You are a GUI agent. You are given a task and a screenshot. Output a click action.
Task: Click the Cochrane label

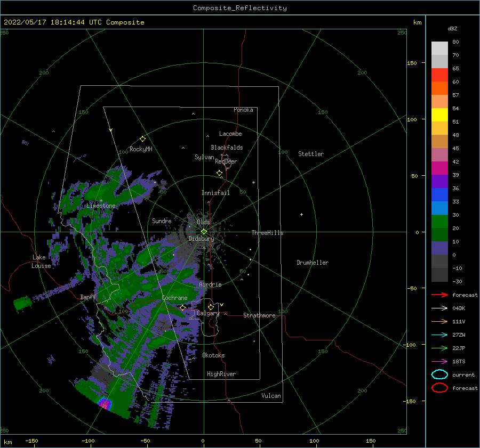tap(174, 298)
